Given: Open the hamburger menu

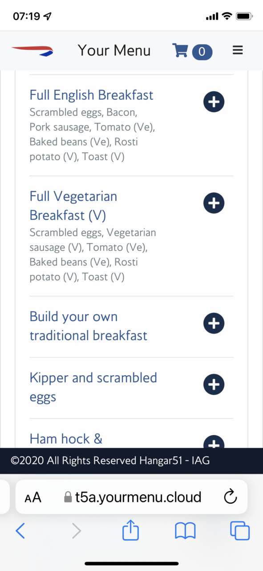Looking at the screenshot, I should [238, 50].
